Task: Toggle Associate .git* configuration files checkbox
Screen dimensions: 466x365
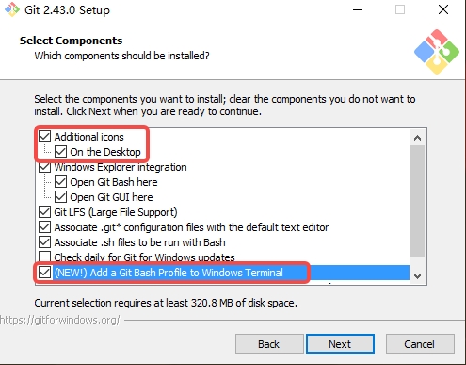Action: pos(45,227)
